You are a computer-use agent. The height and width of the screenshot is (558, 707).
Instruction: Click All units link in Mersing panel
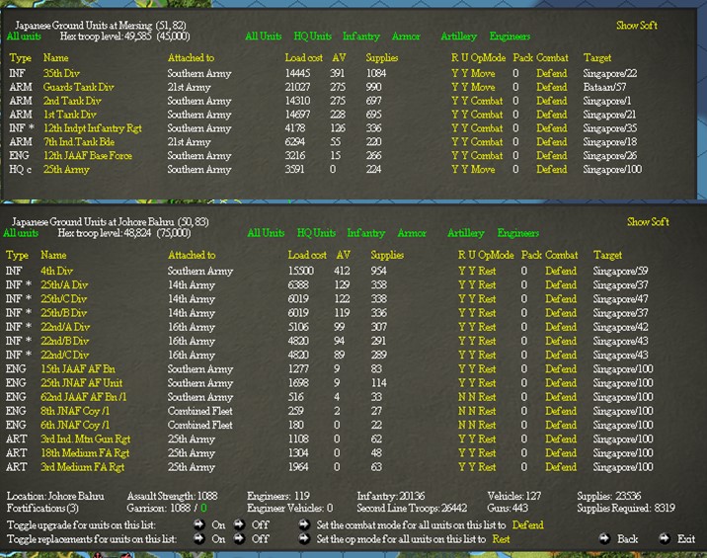24,37
